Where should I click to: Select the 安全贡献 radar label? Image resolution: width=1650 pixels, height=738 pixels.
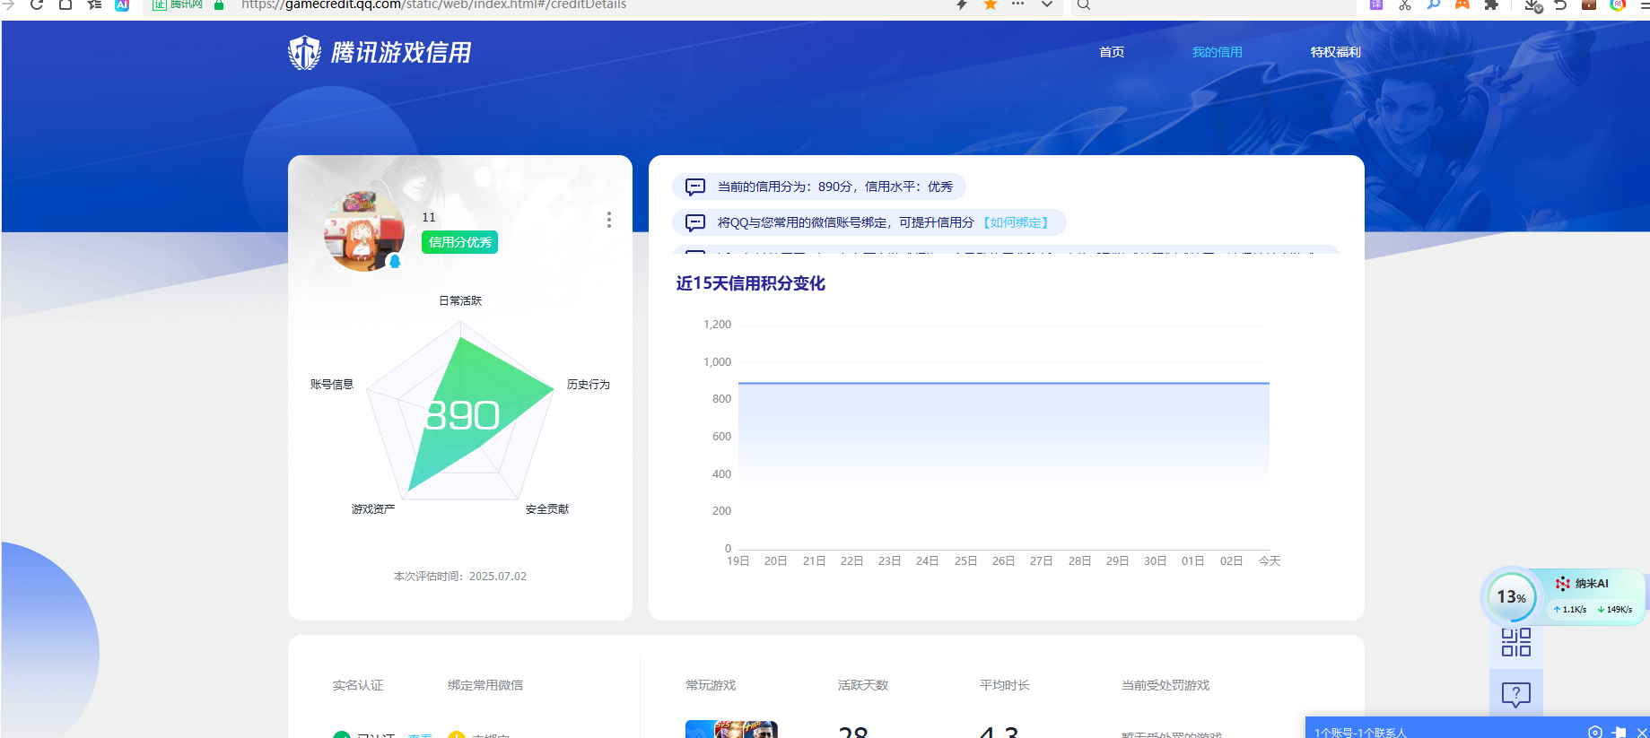pos(547,508)
